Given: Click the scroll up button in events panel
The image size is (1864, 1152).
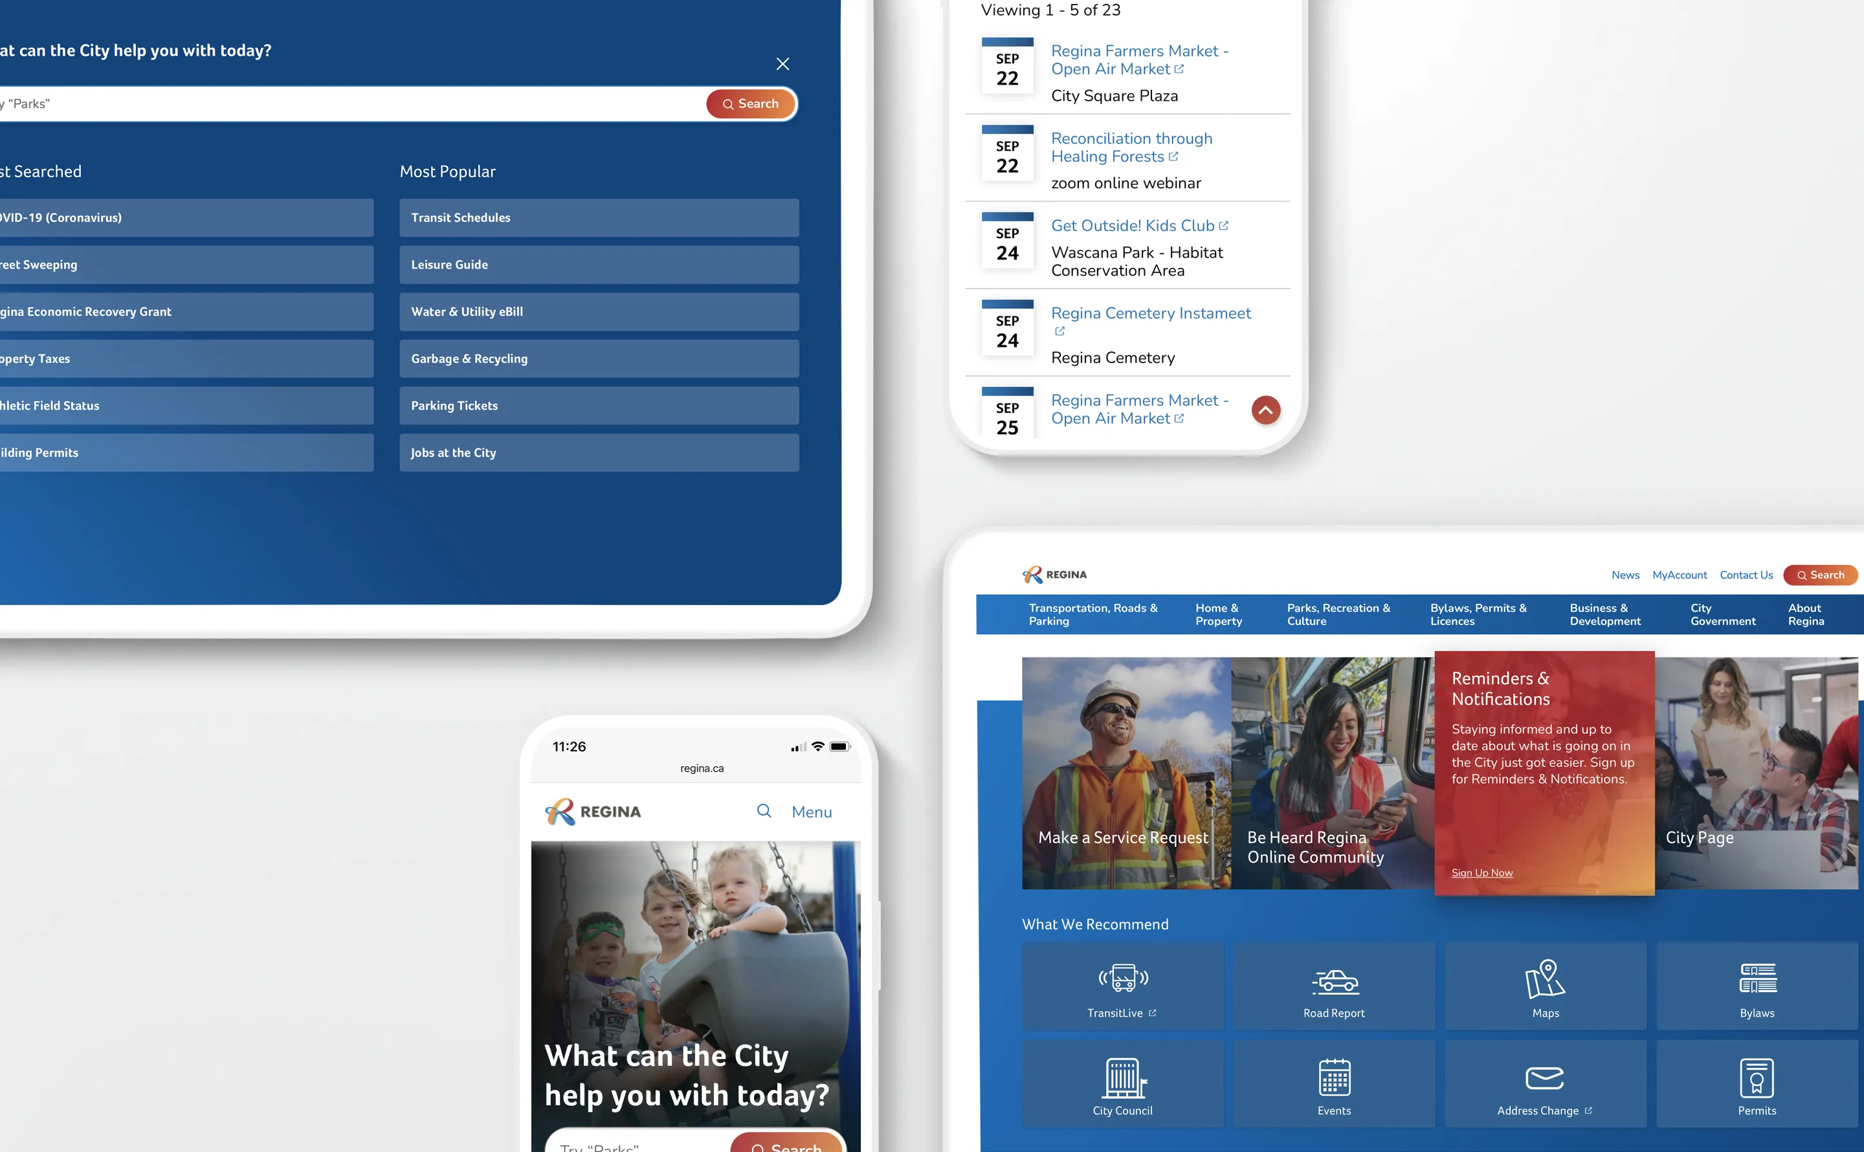Looking at the screenshot, I should (1266, 409).
